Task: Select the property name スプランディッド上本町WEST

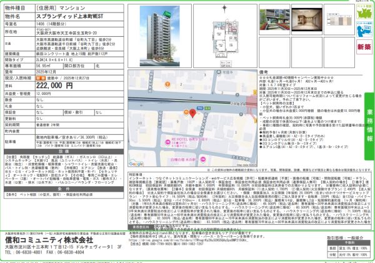Action: click(69, 16)
